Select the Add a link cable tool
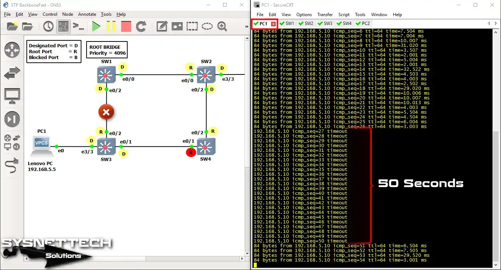501x270 pixels. [12, 165]
